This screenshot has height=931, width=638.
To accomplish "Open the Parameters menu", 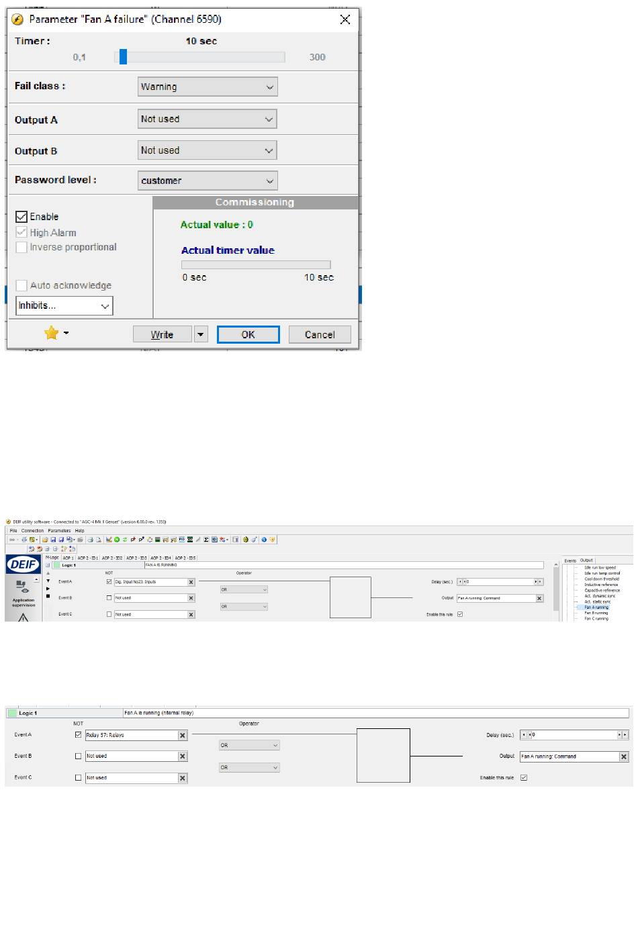I will (59, 530).
